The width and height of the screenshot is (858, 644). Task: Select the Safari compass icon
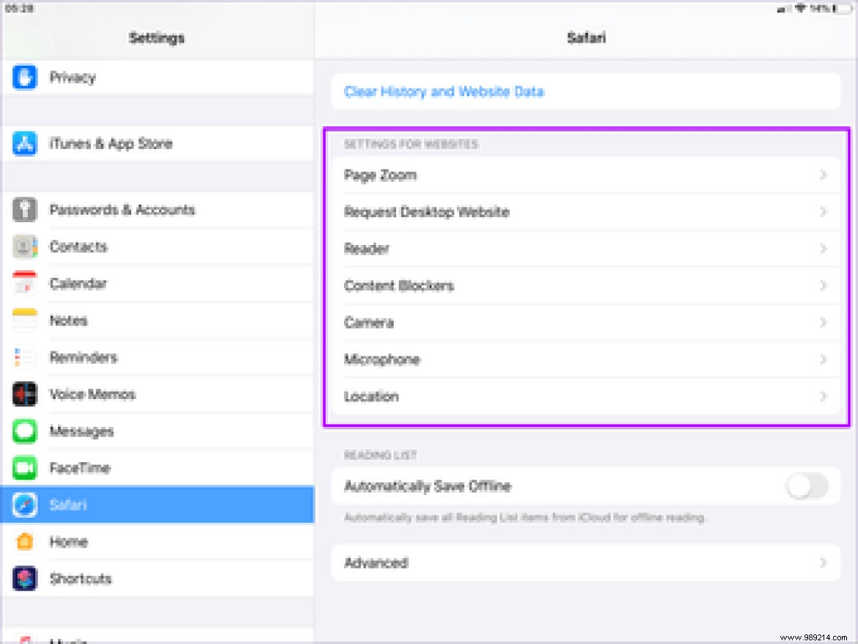(x=24, y=505)
